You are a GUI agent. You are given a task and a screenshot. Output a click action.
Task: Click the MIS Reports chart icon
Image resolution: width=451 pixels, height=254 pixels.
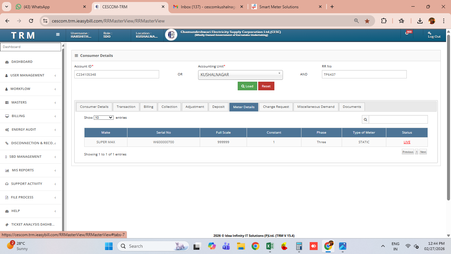(x=7, y=170)
